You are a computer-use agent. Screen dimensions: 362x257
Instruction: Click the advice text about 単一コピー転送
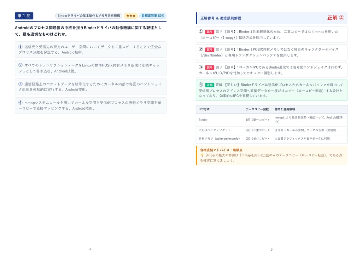coord(271,158)
